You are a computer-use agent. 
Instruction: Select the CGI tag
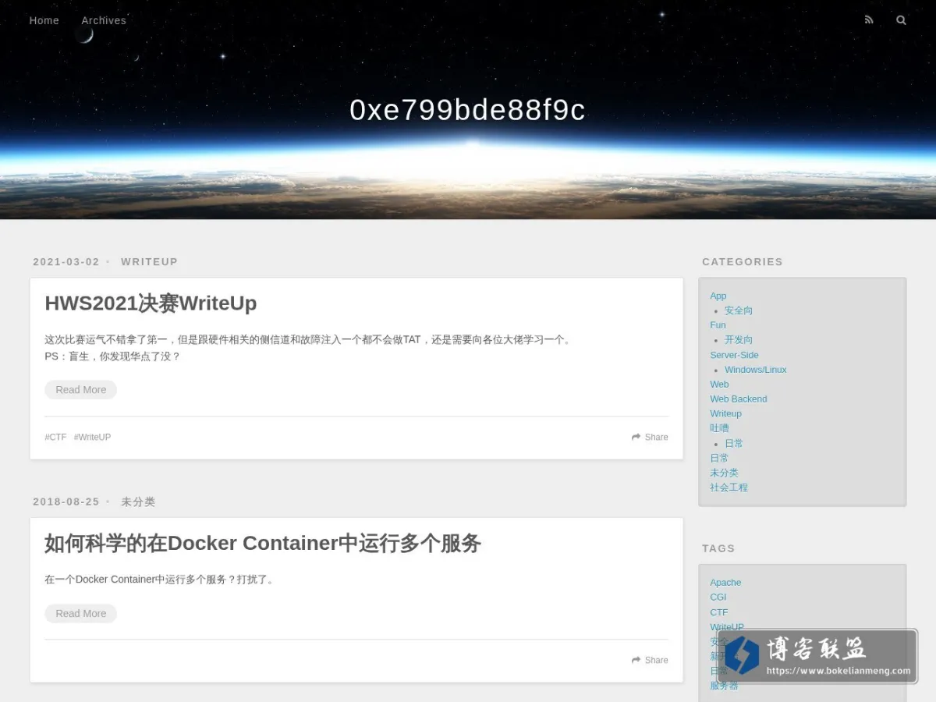pos(718,597)
